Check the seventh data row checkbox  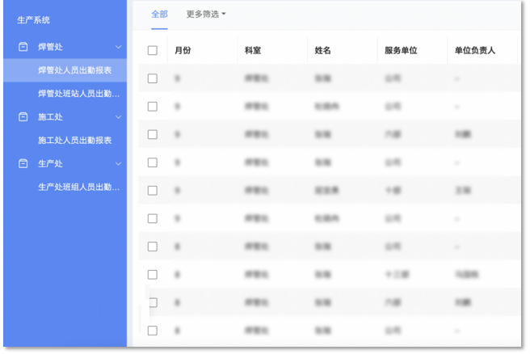(153, 247)
